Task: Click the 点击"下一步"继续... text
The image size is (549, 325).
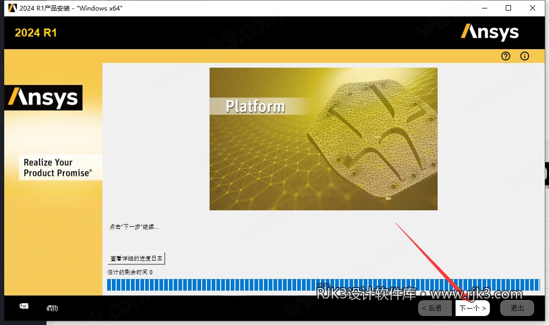Action: click(134, 227)
